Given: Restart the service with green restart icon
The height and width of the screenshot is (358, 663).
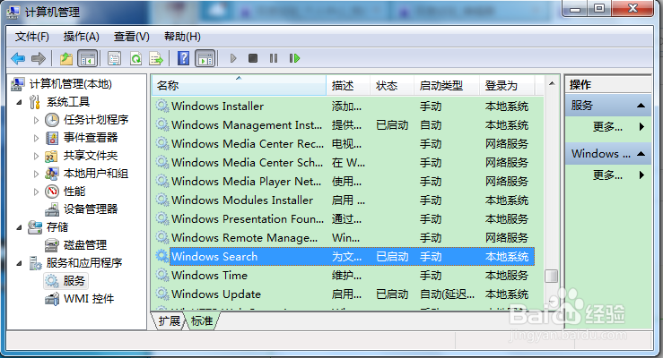Looking at the screenshot, I should coord(294,58).
